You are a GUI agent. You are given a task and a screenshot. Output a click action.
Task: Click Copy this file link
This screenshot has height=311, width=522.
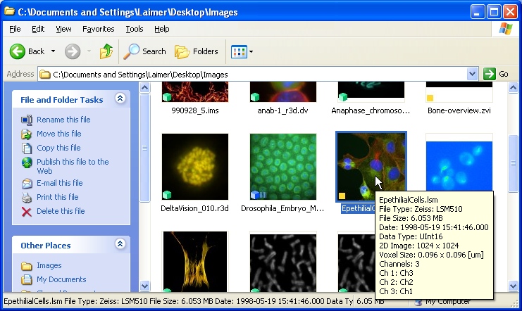(x=58, y=148)
